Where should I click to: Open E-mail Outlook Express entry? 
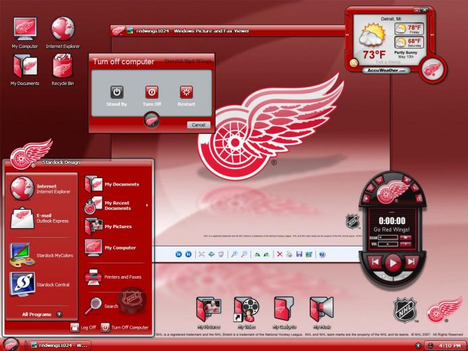click(41, 218)
